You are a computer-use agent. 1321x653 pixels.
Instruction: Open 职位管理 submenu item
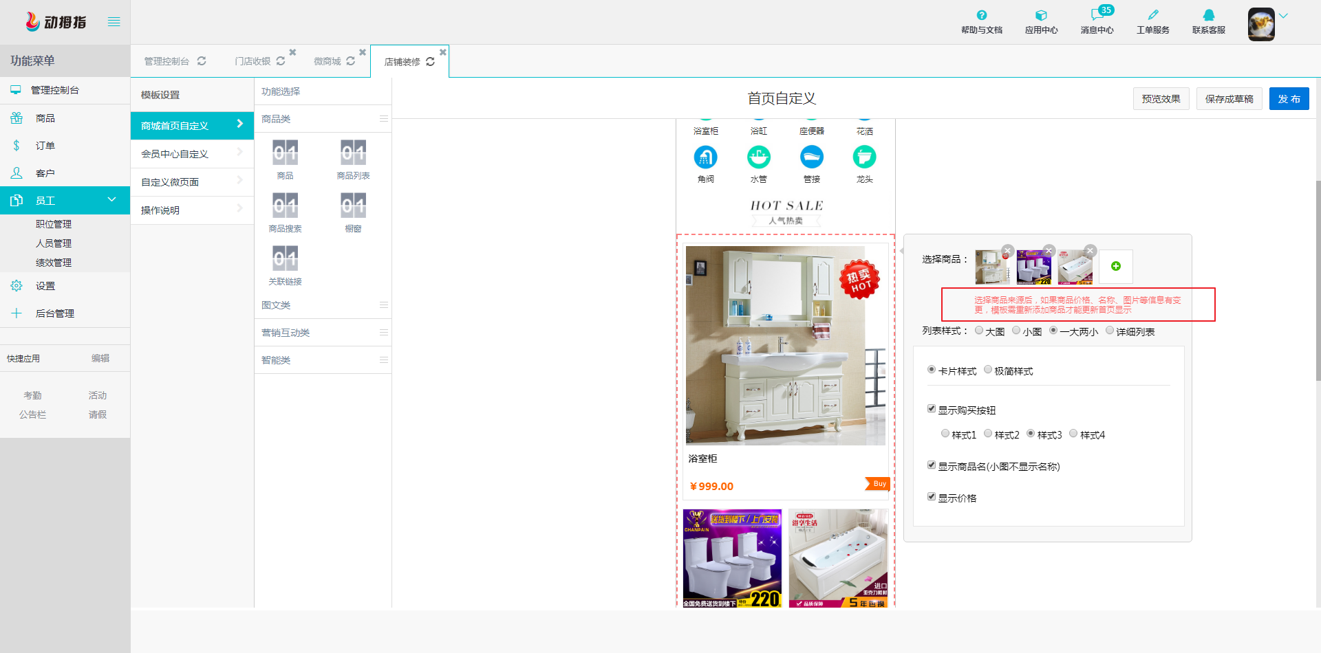coord(54,224)
